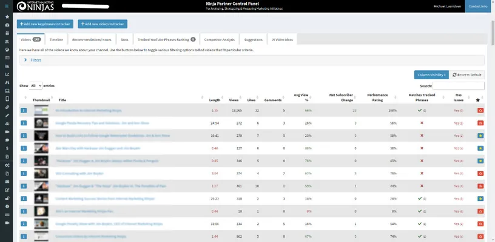Toggle the red star on the second video row

pos(480,123)
